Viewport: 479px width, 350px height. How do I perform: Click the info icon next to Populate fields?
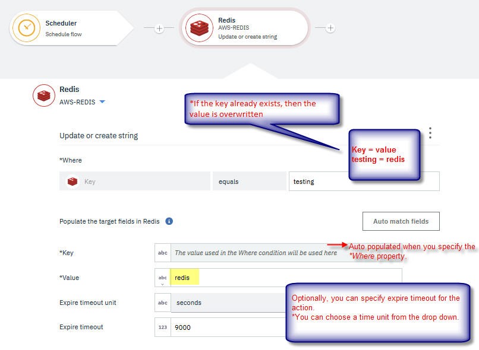pos(169,221)
